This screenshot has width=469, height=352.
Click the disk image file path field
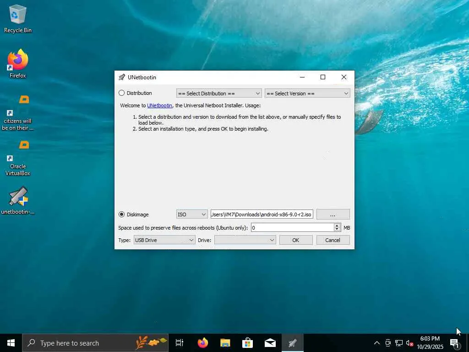(x=262, y=214)
